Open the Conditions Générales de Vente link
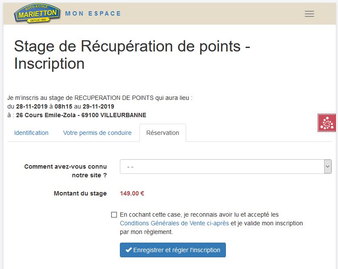The width and height of the screenshot is (338, 269). [174, 223]
